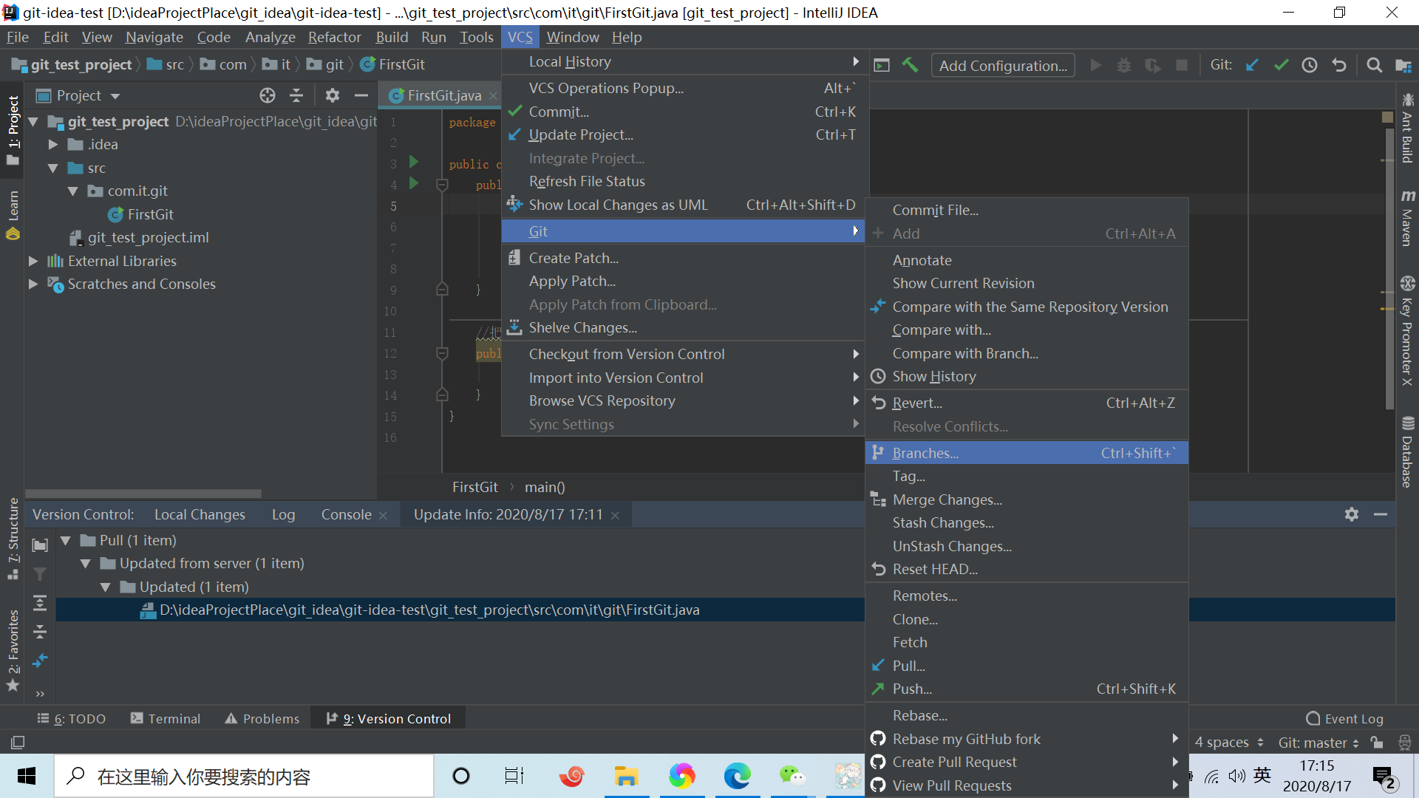
Task: Open Database tool window
Action: pyautogui.click(x=1407, y=452)
